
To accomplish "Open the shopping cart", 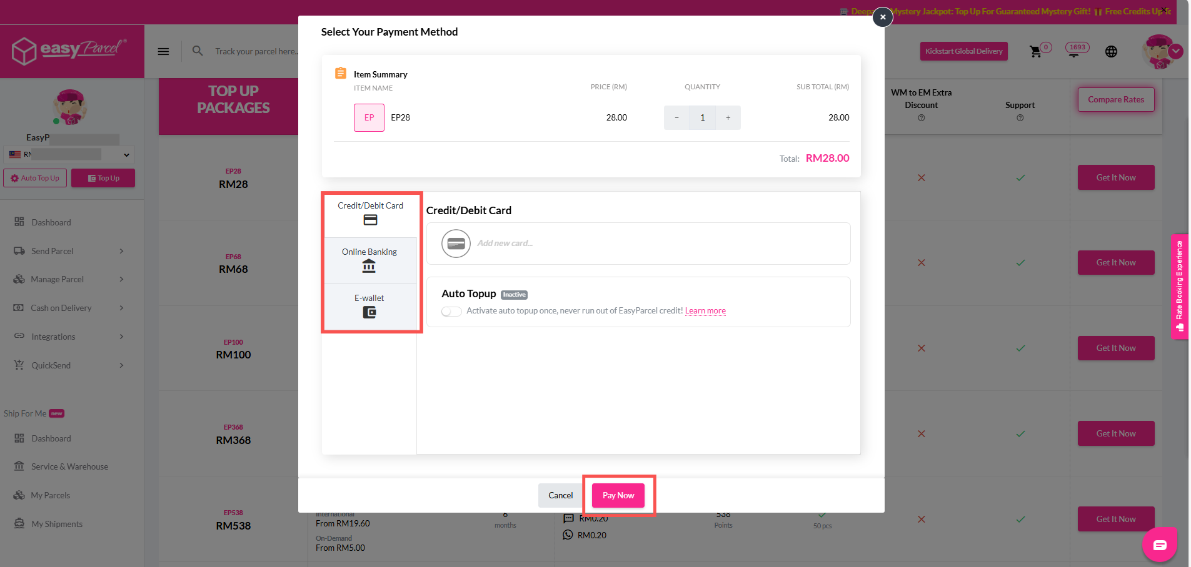I will (x=1037, y=51).
